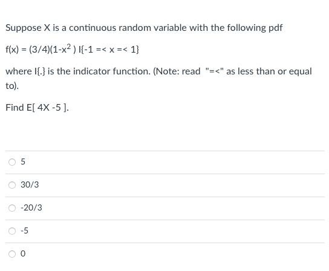Click the word "Suppose" at the start

coord(24,28)
